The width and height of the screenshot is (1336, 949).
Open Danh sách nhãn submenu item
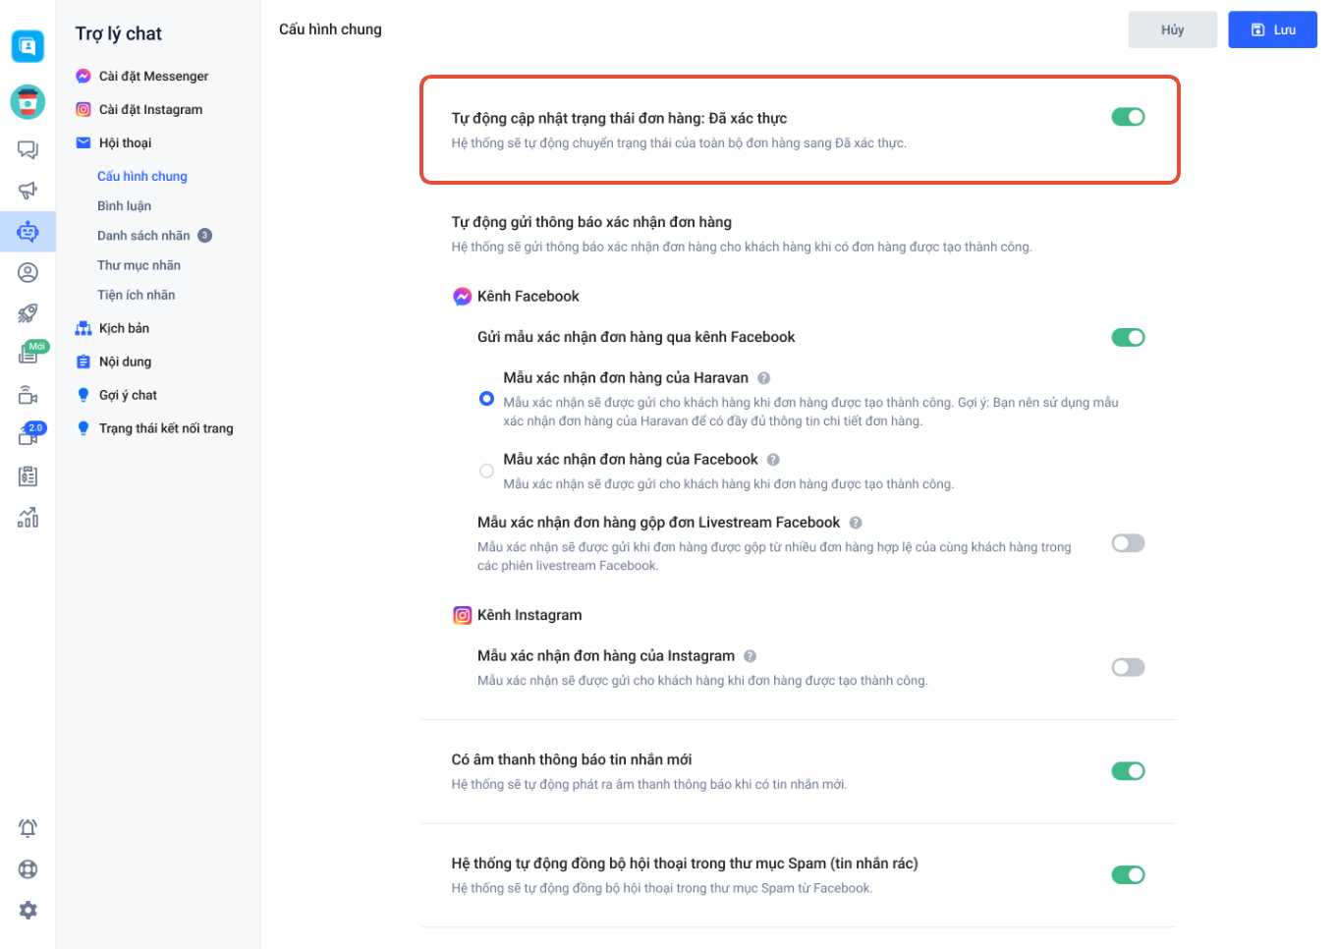tap(143, 236)
